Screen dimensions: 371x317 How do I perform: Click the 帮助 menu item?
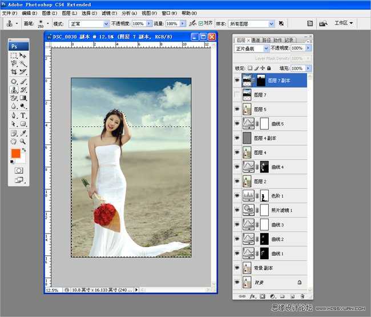tap(189, 13)
